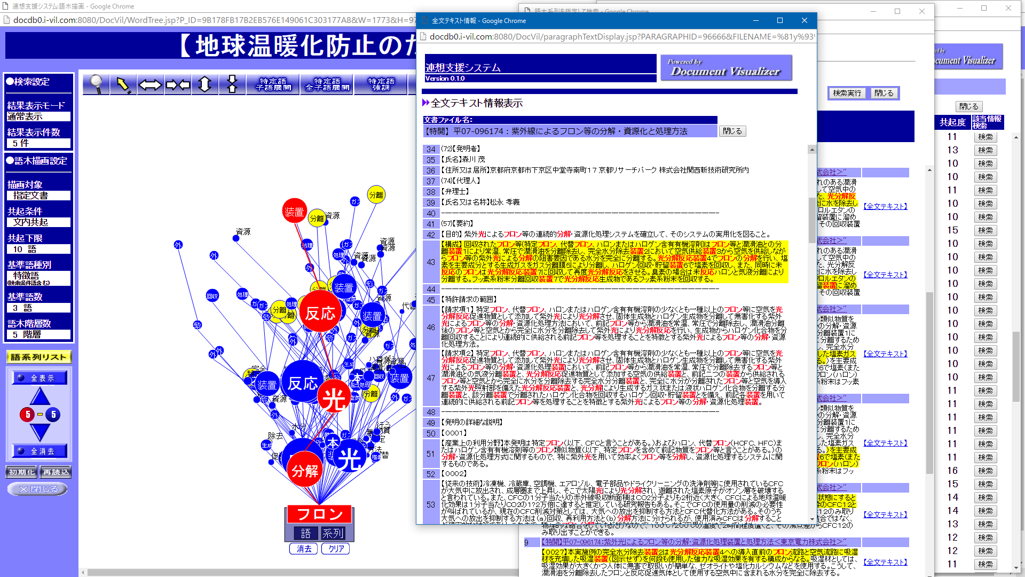Click paragraph number 46 cell
The width and height of the screenshot is (1025, 577).
point(431,327)
